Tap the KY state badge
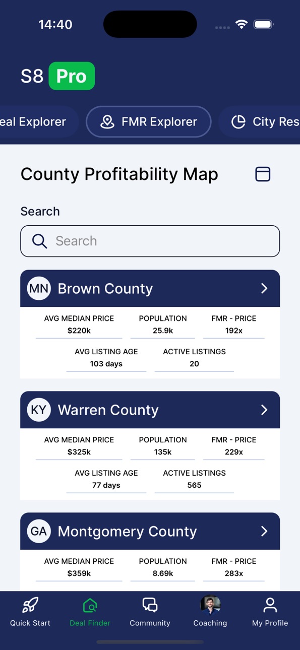Viewport: 300px width, 650px height. 39,410
